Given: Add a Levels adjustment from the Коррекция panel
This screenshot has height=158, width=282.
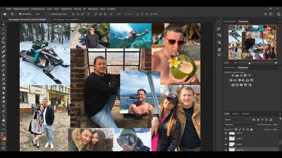Looking at the screenshot, I should [x=237, y=75].
